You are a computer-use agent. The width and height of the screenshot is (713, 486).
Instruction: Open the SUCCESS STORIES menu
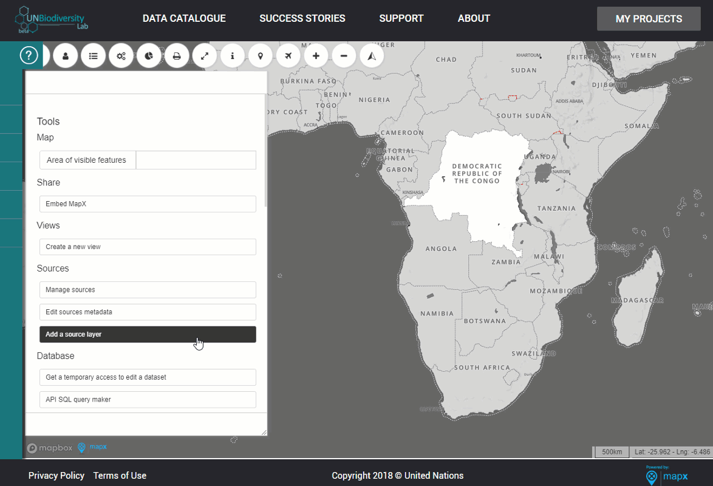coord(302,19)
